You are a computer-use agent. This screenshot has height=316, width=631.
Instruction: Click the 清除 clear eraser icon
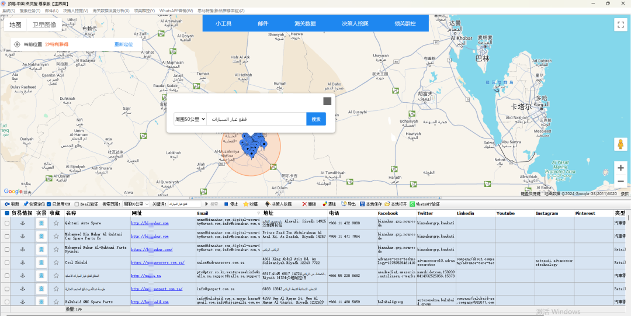pyautogui.click(x=324, y=204)
